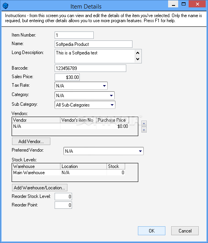This screenshot has height=243, width=208.
Task: Close the Item Details window
Action: point(197,4)
